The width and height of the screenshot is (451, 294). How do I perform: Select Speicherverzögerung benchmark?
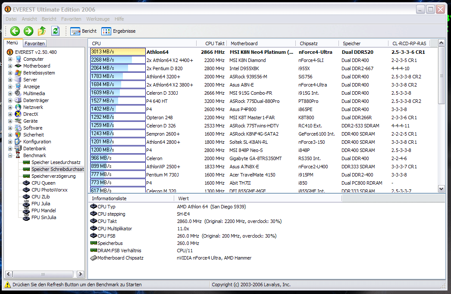[53, 176]
